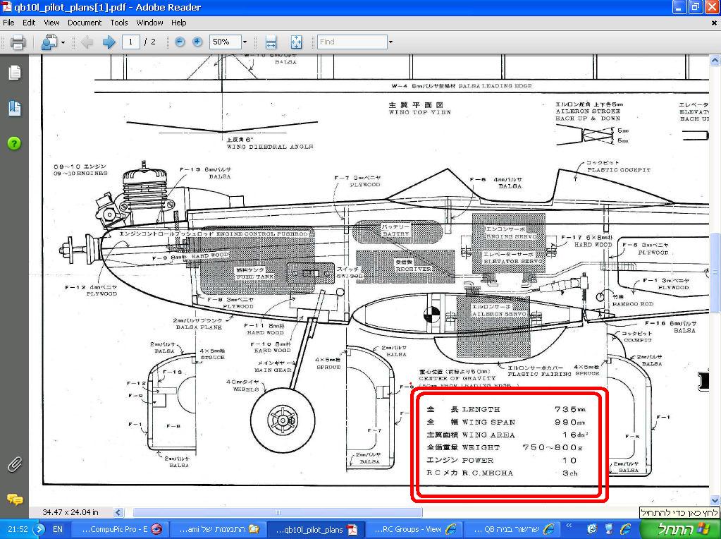Click the horizontal scrollbar thumb

tap(278, 512)
